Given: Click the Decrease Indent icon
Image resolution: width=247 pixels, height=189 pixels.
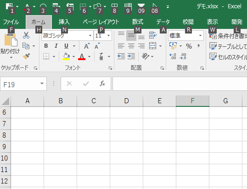Looking at the screenshot, I should click(121, 56).
